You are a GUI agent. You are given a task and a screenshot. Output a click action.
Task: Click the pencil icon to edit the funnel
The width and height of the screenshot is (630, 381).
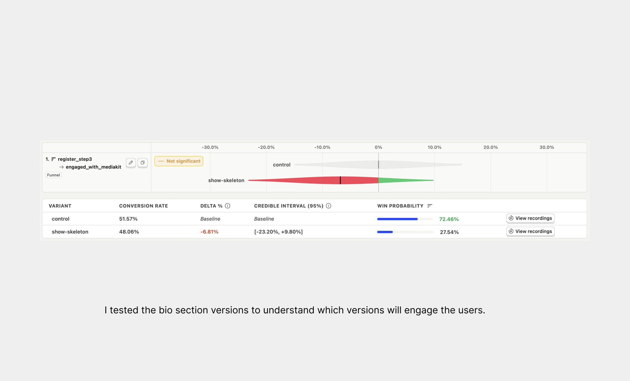coord(130,163)
